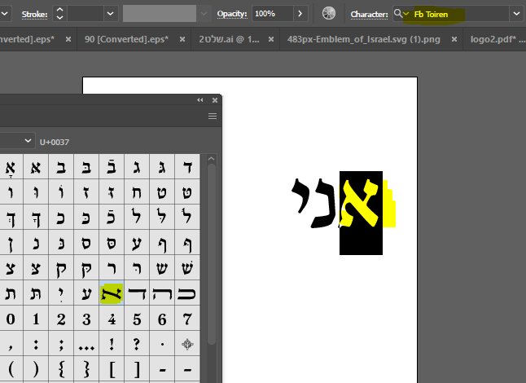Screen dimensions: 526x383
Task: Pick the digit 1 glyph
Action: point(36,319)
